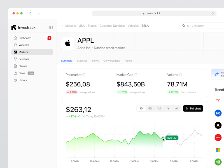Select All chart range
The image size is (224, 168).
pyautogui.click(x=177, y=108)
